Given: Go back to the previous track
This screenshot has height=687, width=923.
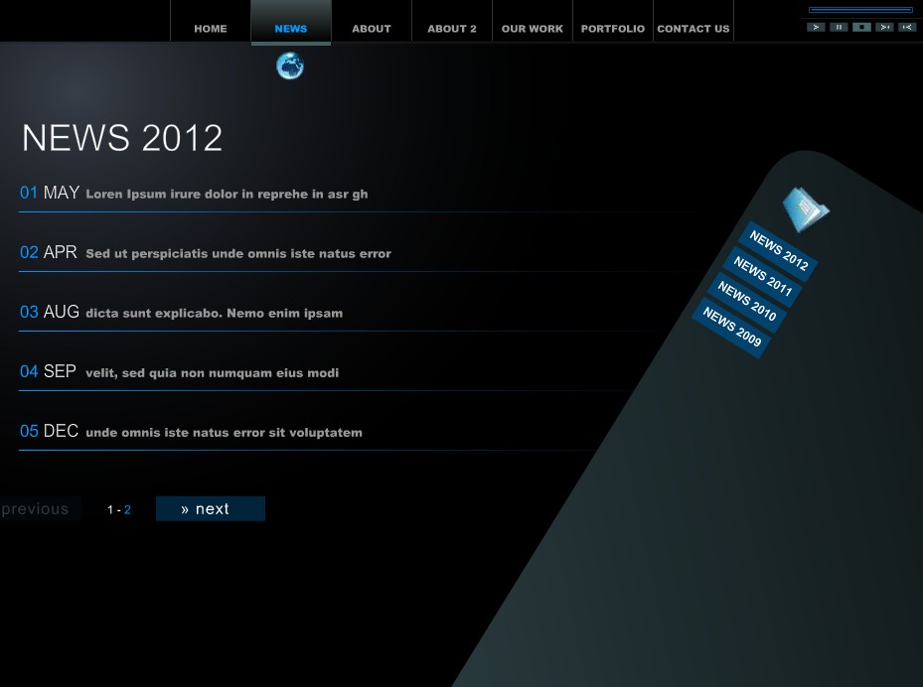Looking at the screenshot, I should click(x=907, y=27).
